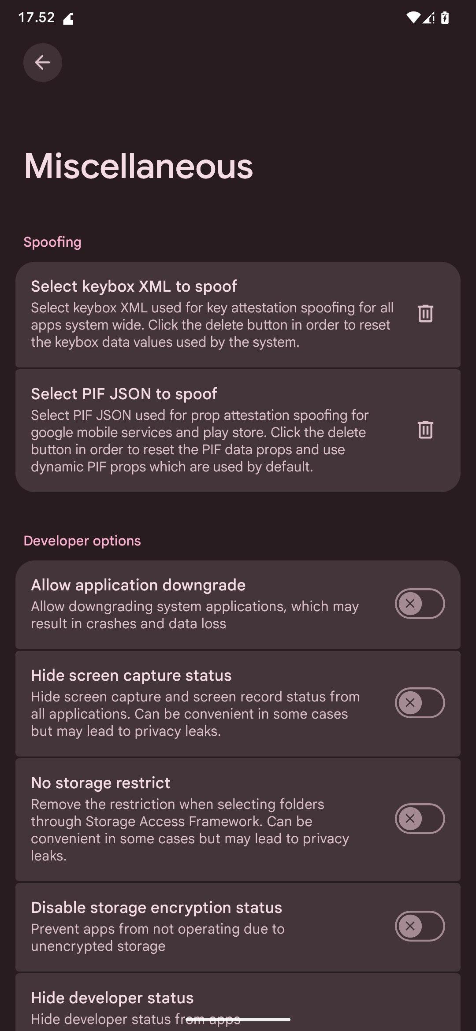Toggle Hide screen capture status on

tap(420, 703)
